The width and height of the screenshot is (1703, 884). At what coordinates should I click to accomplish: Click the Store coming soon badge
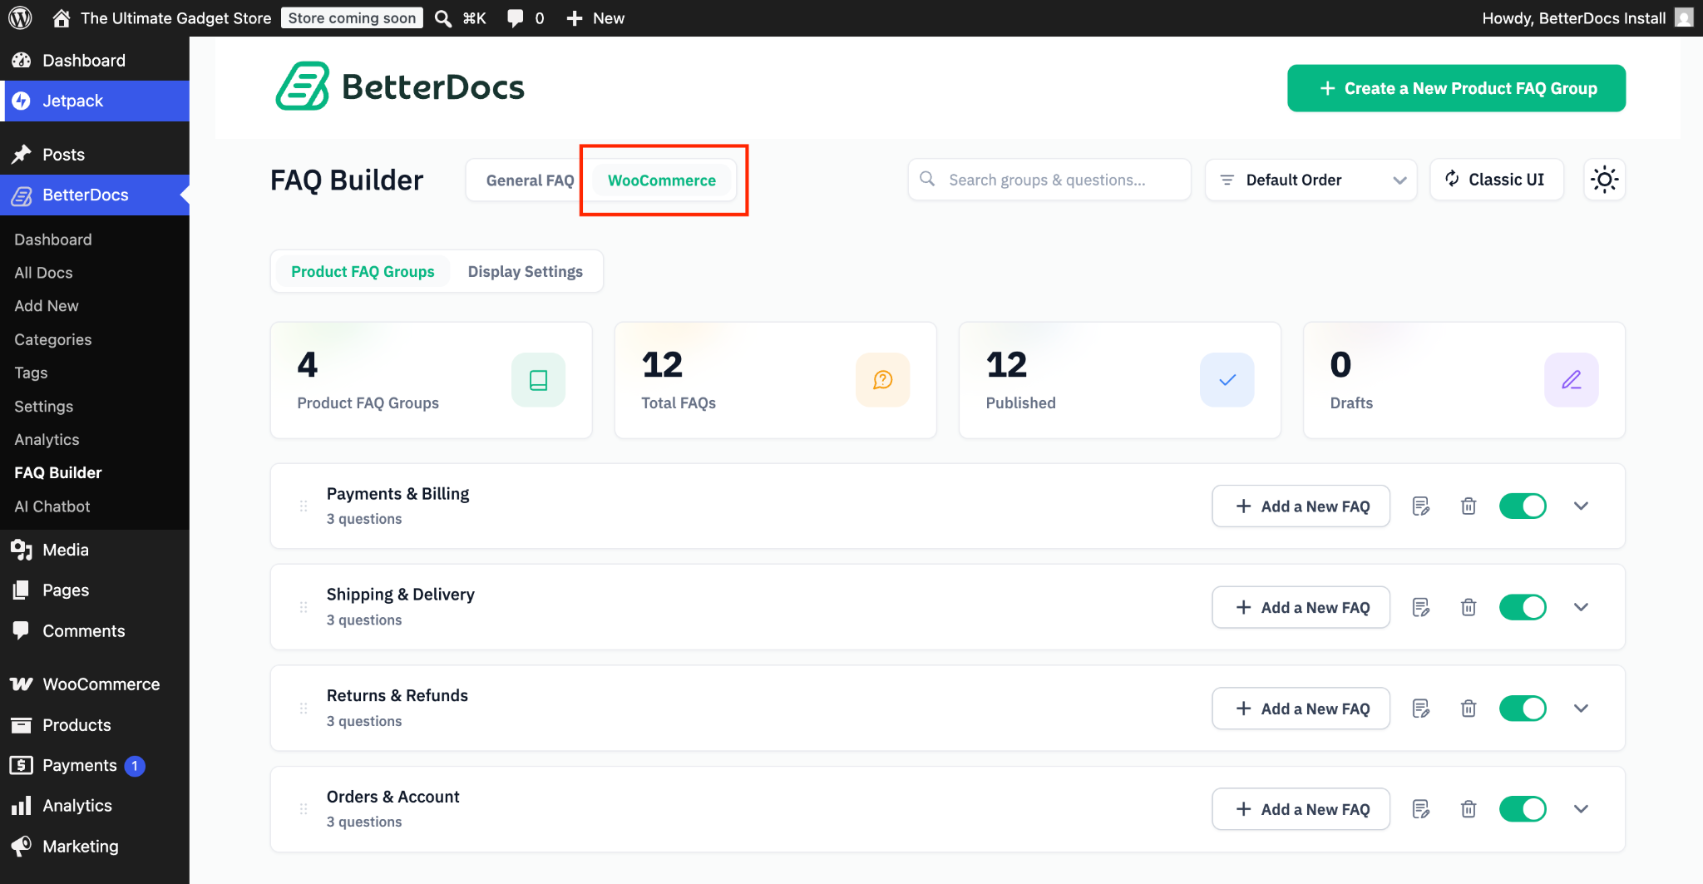(x=352, y=18)
